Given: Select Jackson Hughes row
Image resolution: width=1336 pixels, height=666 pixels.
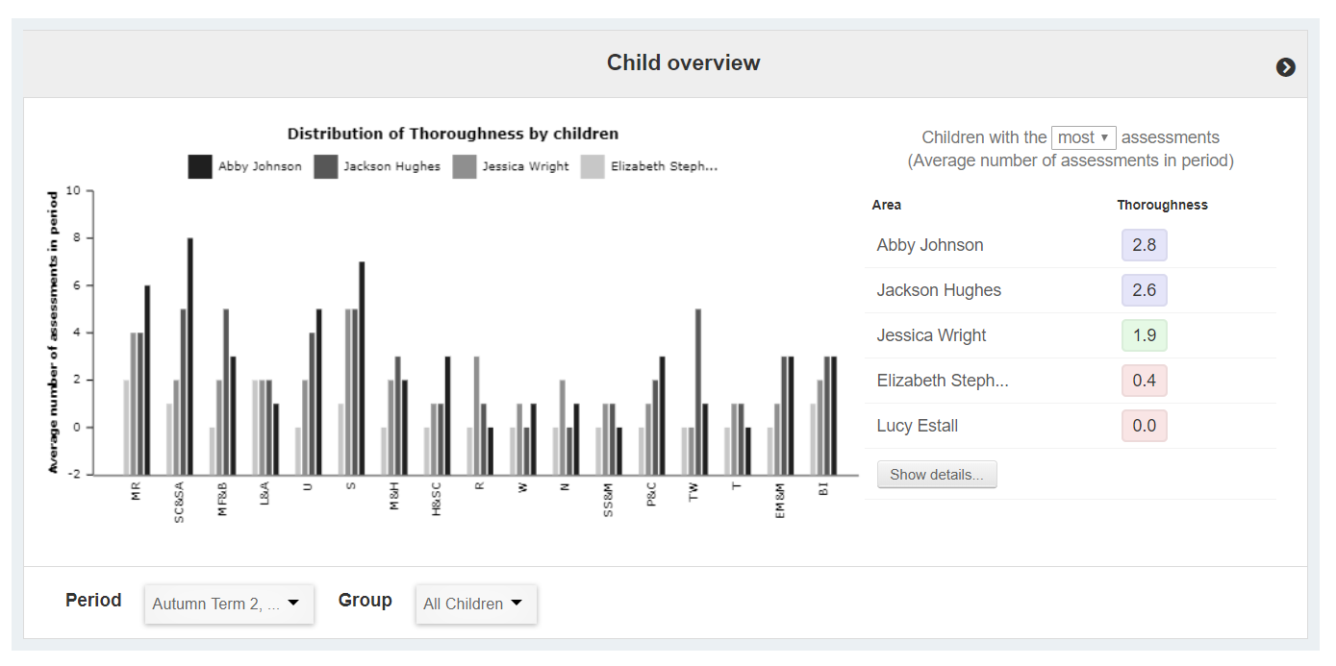Looking at the screenshot, I should [939, 290].
